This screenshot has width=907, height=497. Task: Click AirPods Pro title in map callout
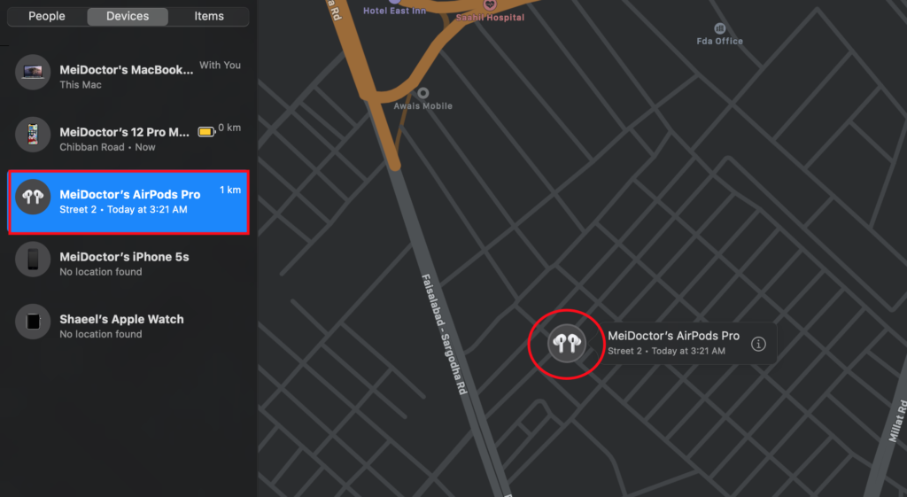tap(673, 336)
